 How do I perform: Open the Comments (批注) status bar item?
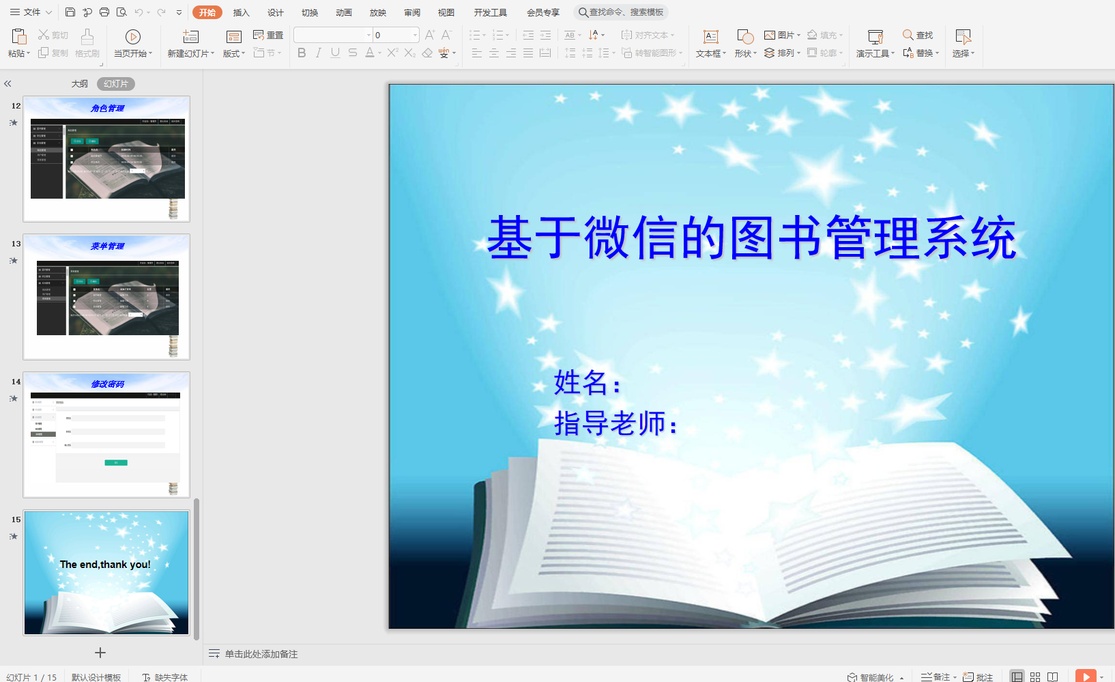[x=978, y=677]
